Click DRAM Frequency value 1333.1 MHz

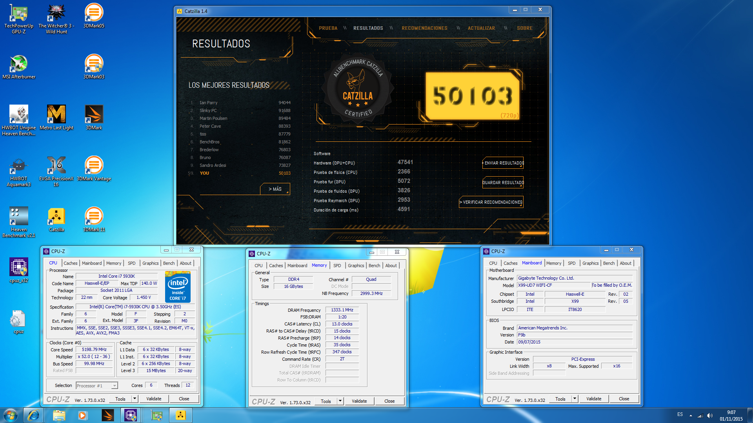point(342,310)
